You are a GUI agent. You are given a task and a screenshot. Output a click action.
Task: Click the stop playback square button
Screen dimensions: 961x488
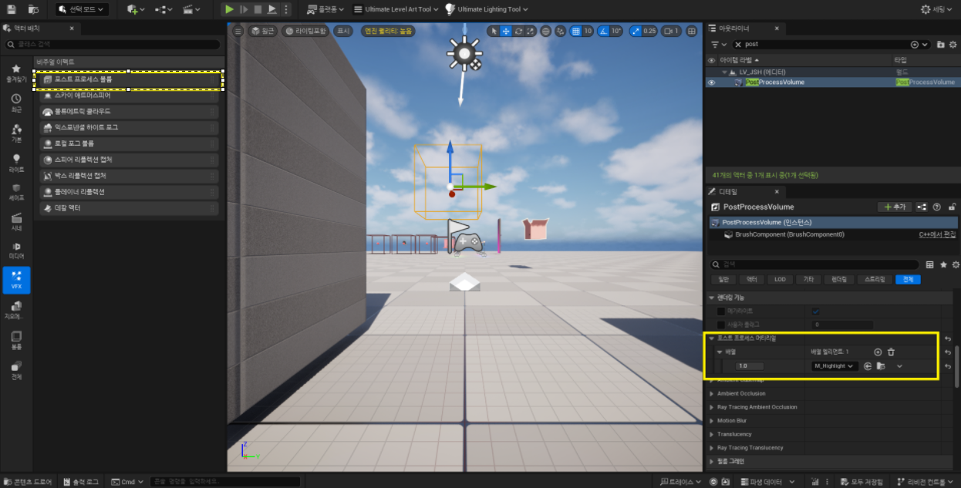point(258,9)
